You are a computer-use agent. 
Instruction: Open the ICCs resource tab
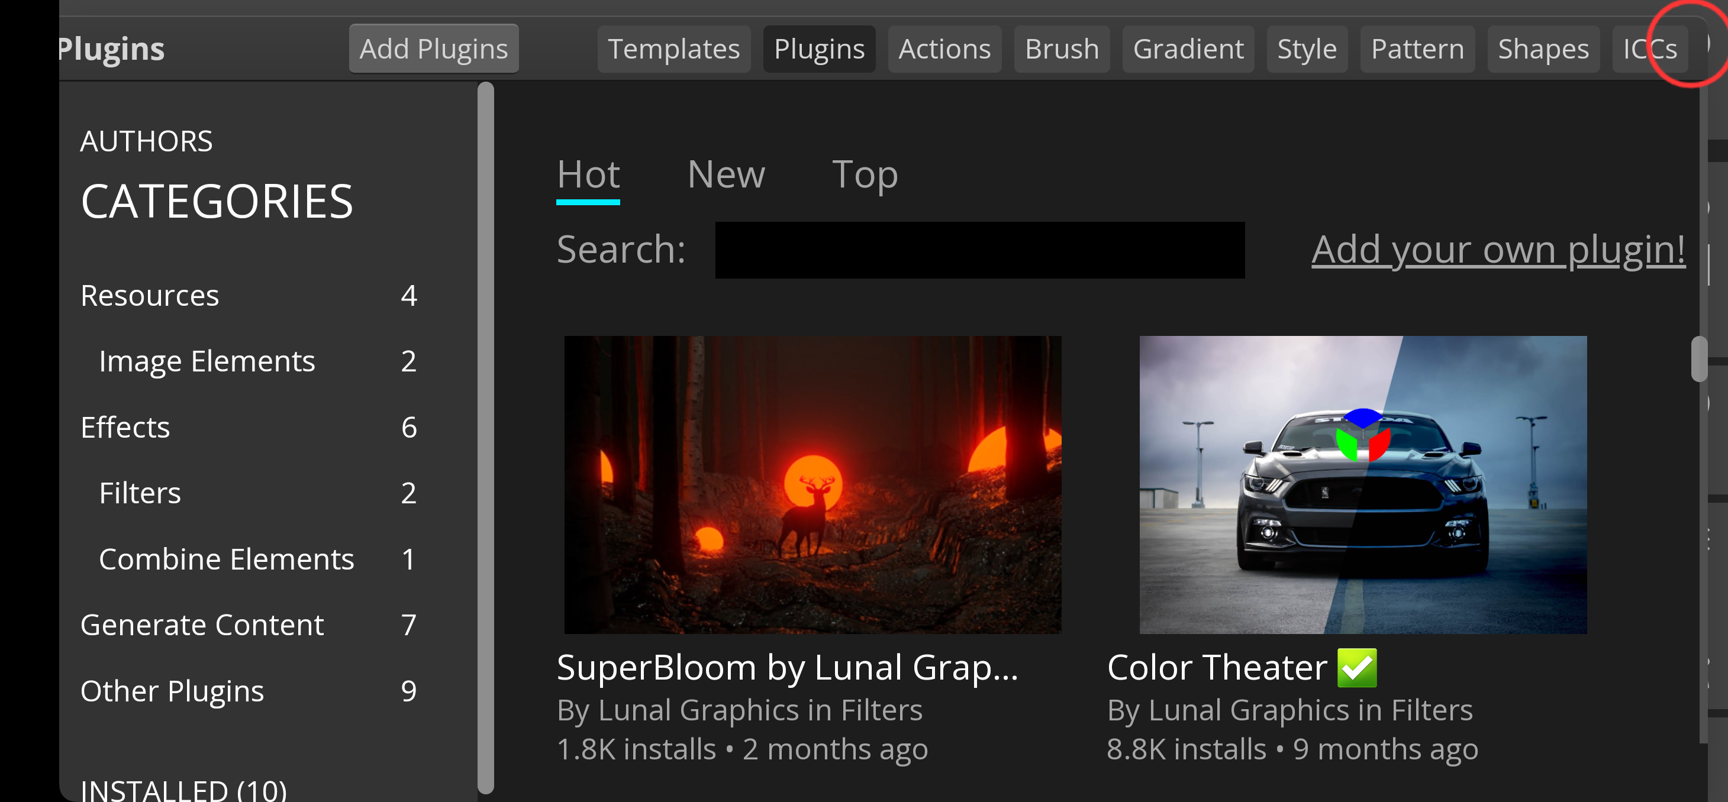click(1649, 47)
